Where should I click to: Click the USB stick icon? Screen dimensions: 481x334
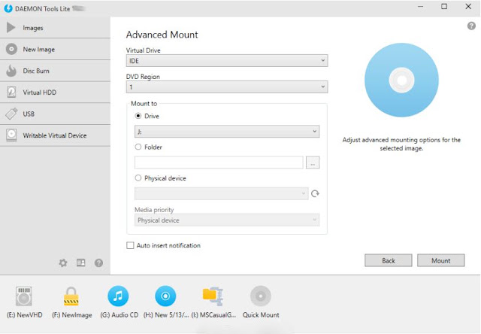(x=11, y=114)
